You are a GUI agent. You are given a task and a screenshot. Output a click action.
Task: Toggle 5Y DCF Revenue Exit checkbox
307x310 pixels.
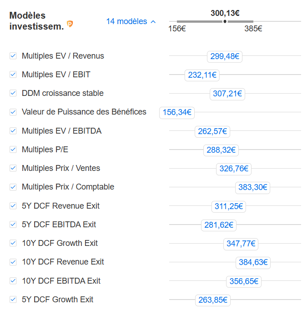[13, 206]
